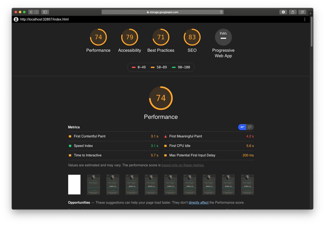Open Safari's Tab Overview icon

point(302,12)
